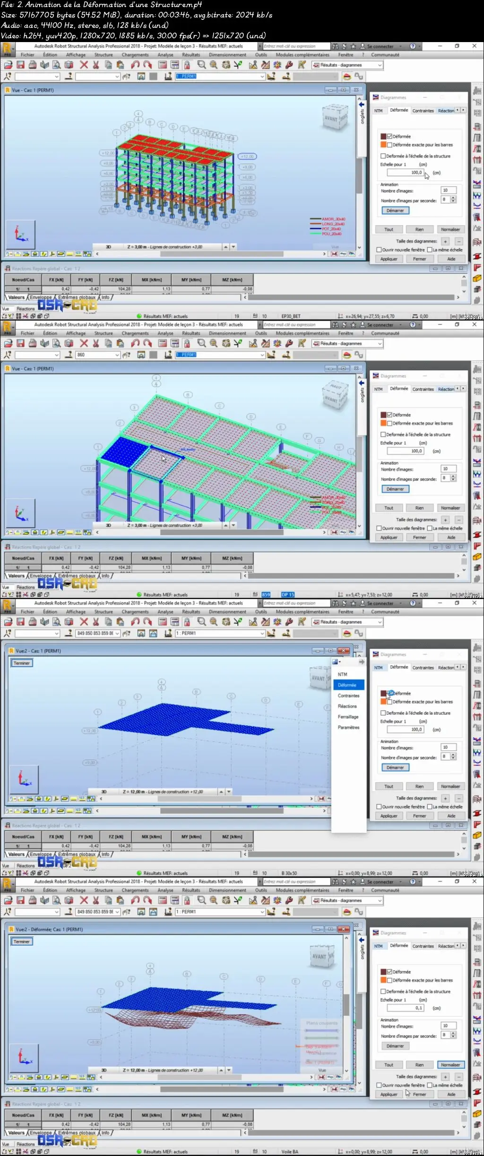Click the screenshot camera icon in third frame toolbar
The height and width of the screenshot is (1156, 484).
coord(69,622)
